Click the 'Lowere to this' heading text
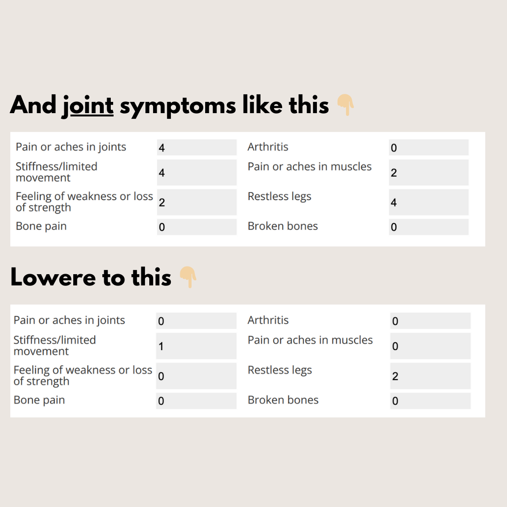 [x=91, y=277]
